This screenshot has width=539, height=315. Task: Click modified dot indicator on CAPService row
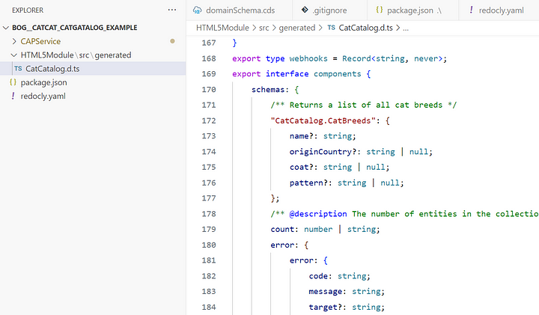coord(172,41)
